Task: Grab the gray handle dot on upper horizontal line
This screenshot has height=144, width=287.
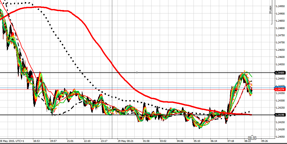Action: point(137,72)
